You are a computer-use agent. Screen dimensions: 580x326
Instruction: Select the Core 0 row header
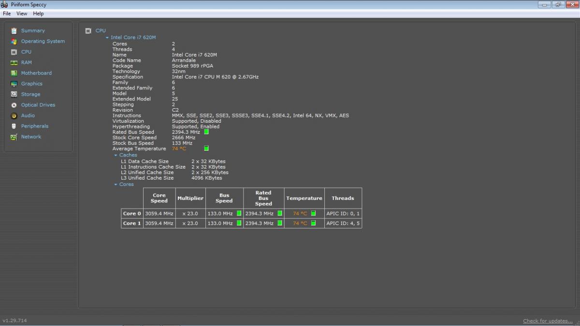132,213
